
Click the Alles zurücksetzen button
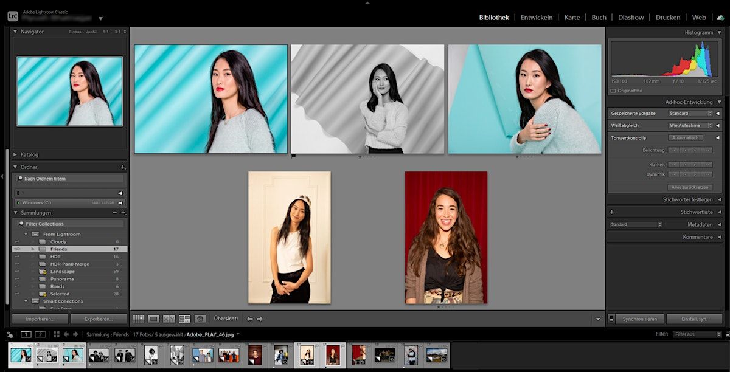690,187
